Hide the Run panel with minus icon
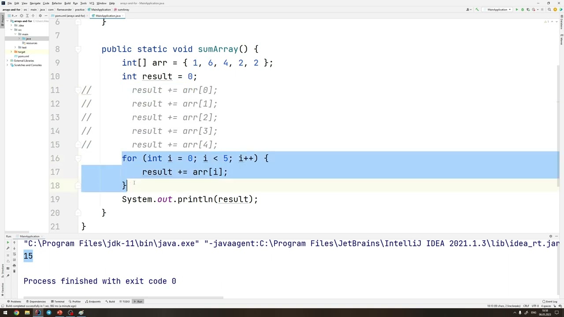564x317 pixels. (x=557, y=236)
